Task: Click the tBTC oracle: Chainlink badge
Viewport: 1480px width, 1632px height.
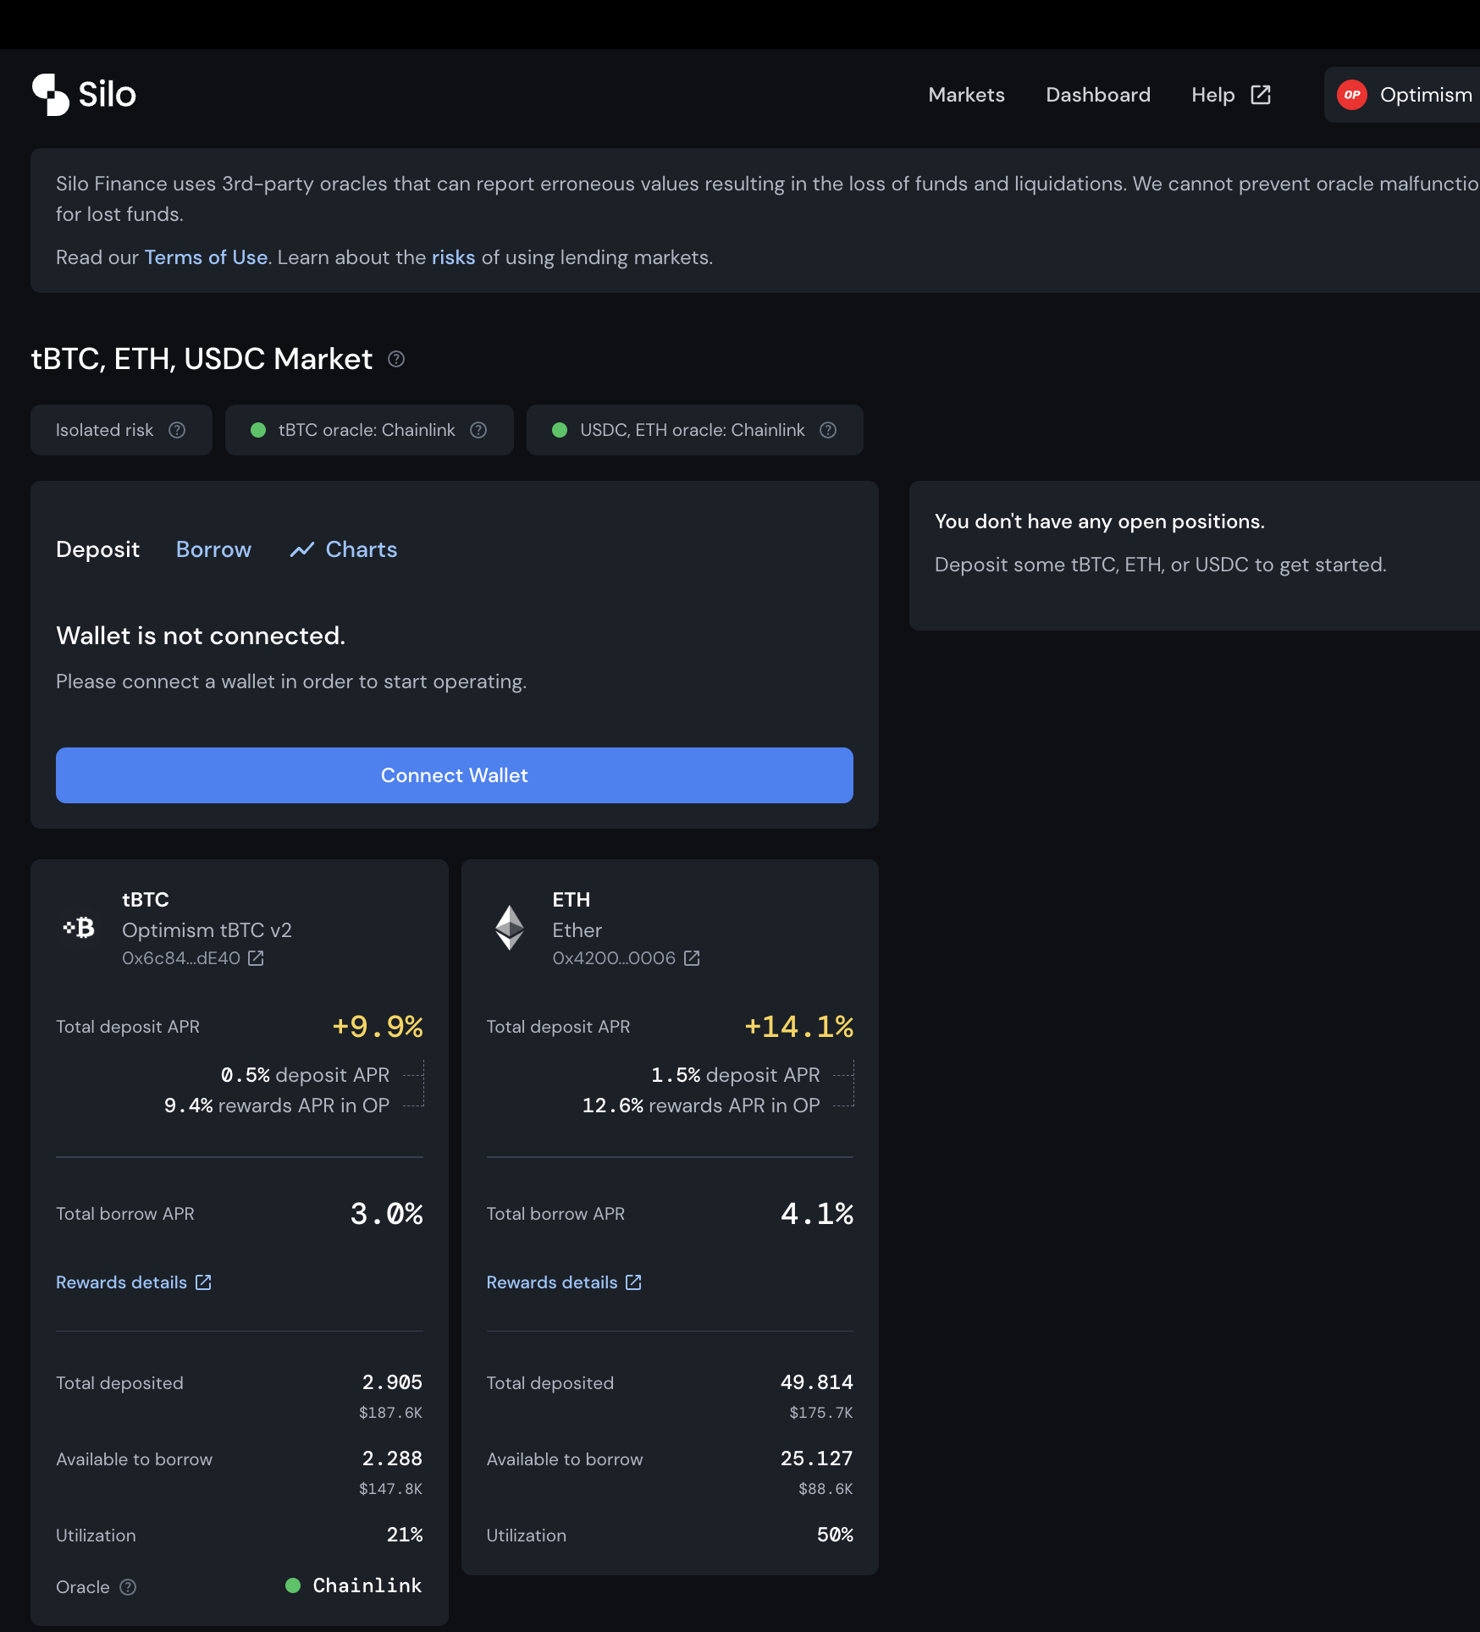Action: click(369, 430)
